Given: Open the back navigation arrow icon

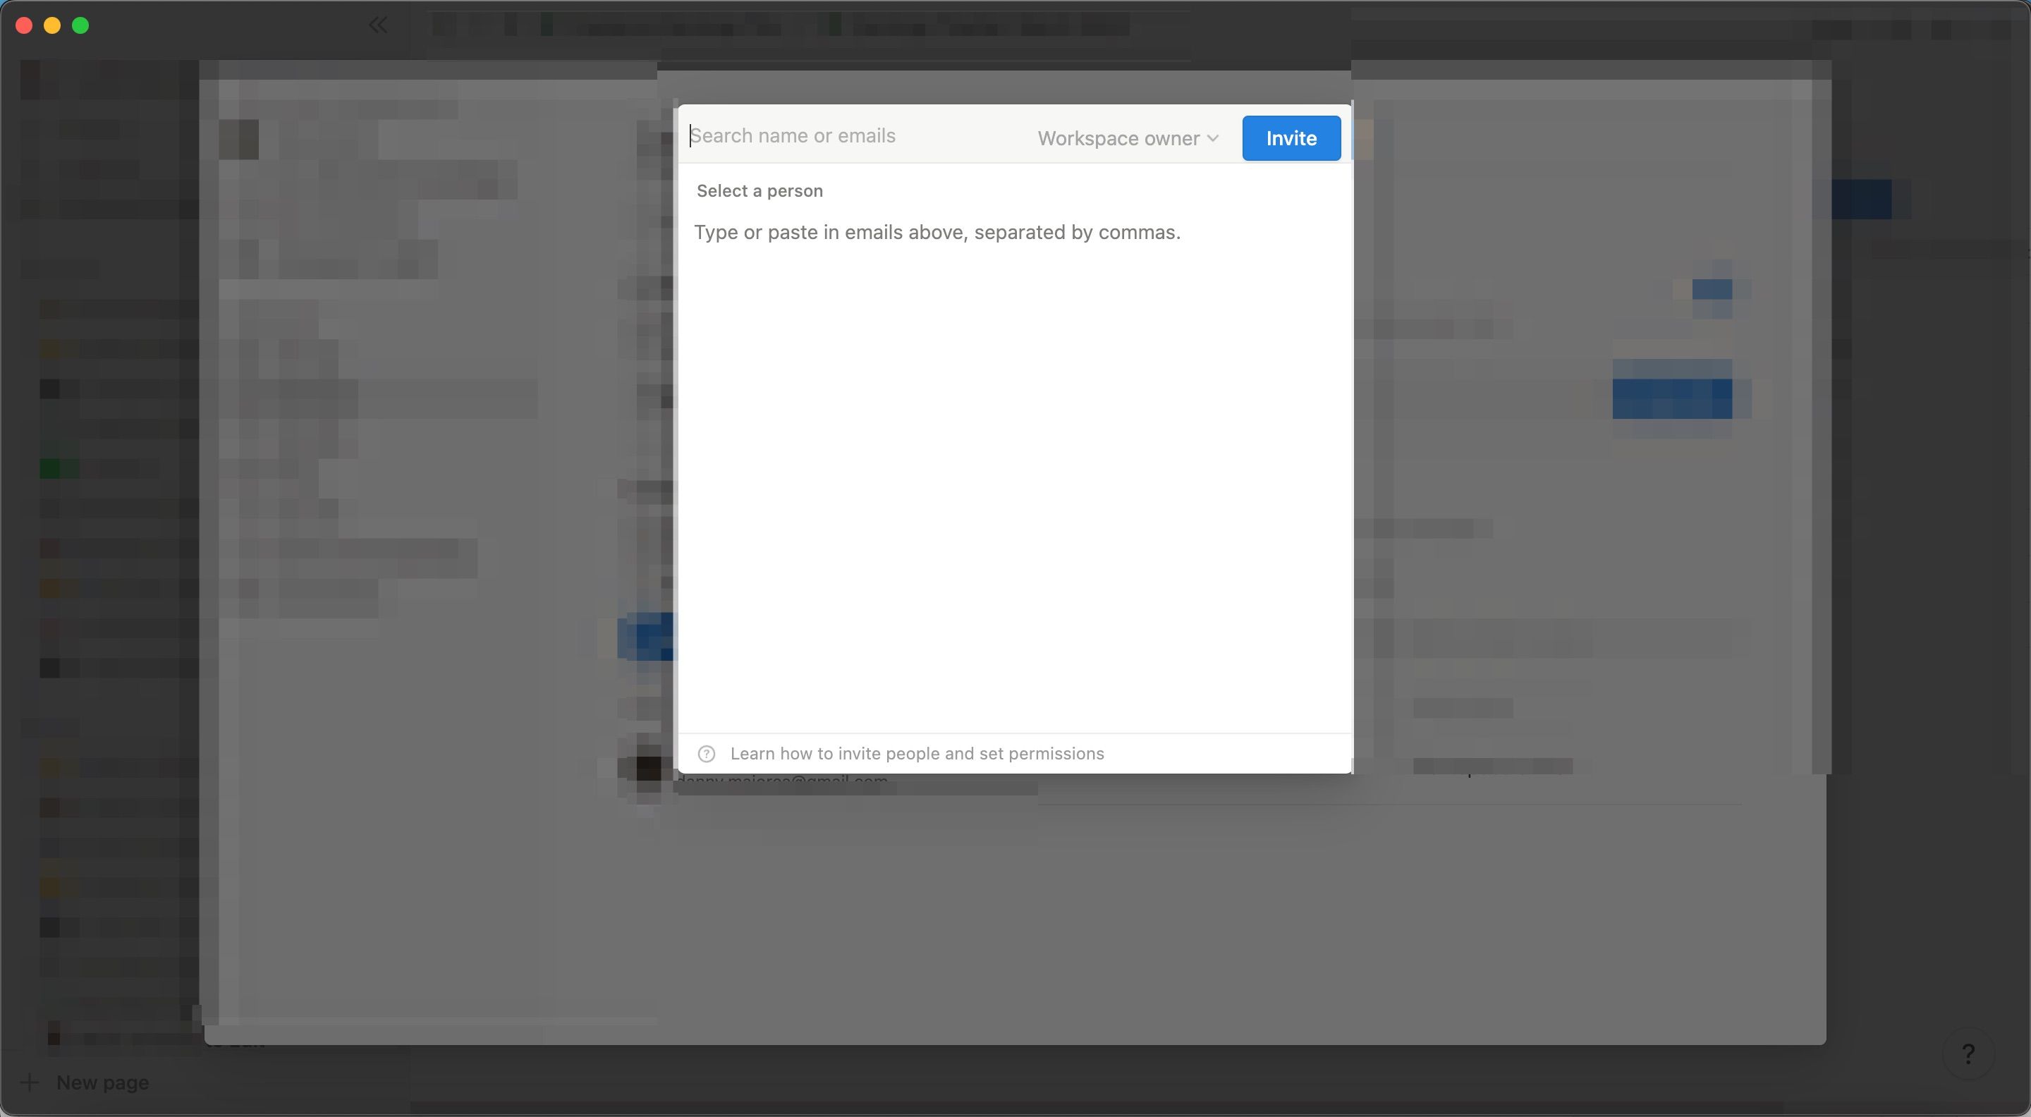Looking at the screenshot, I should click(379, 25).
